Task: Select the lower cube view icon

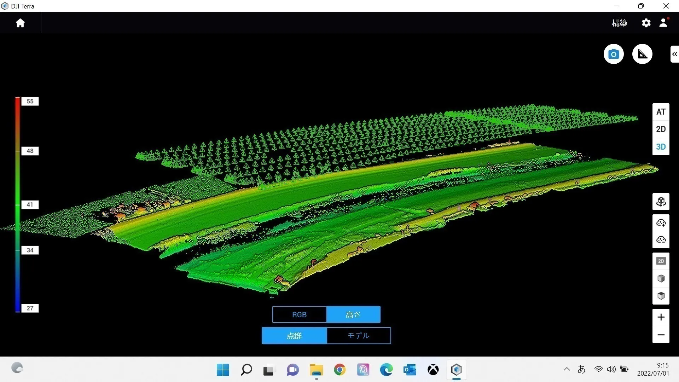Action: coord(661,296)
